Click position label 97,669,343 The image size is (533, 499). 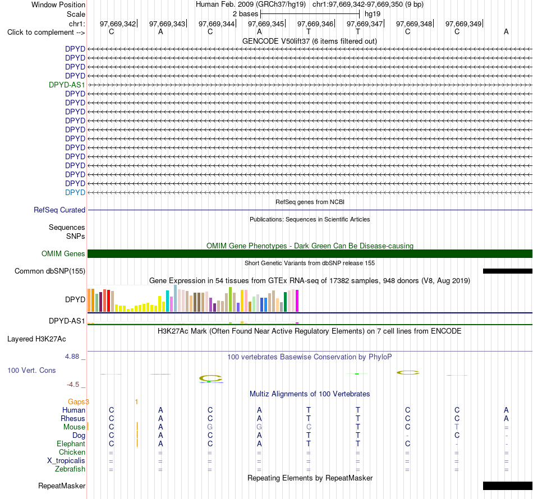click(167, 24)
